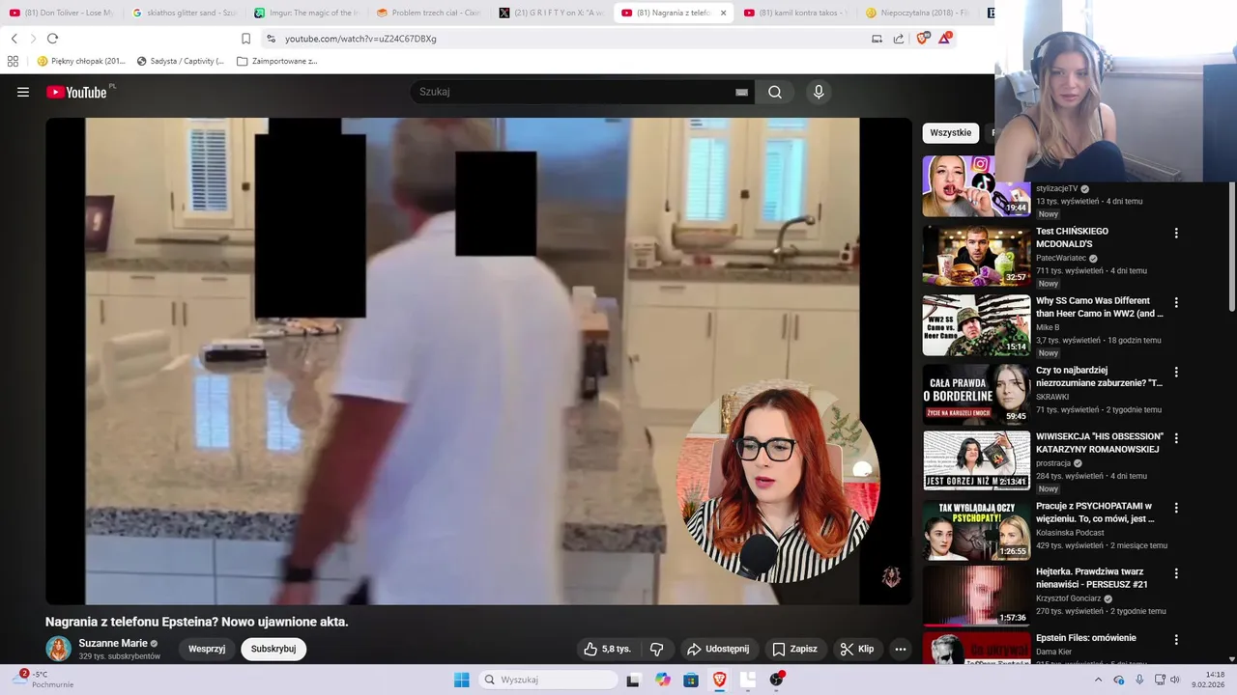The image size is (1237, 695).
Task: Switch to skiathos glitter sand tab
Action: click(184, 13)
